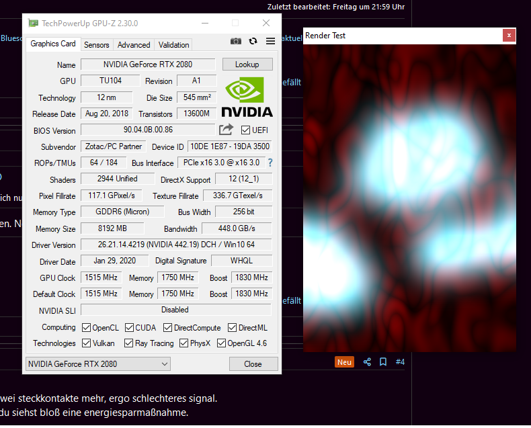
Task: Select the Graphics Card tab
Action: point(53,44)
